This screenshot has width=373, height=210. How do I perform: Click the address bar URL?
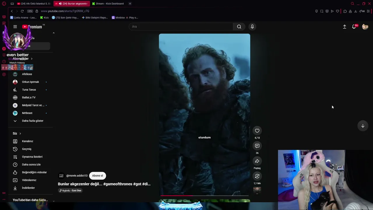coord(65,11)
